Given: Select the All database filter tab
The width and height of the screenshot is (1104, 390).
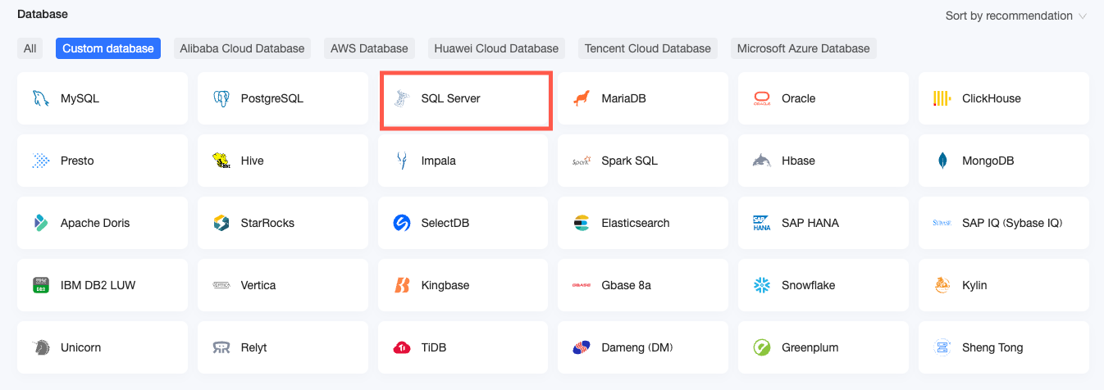Looking at the screenshot, I should pyautogui.click(x=30, y=48).
